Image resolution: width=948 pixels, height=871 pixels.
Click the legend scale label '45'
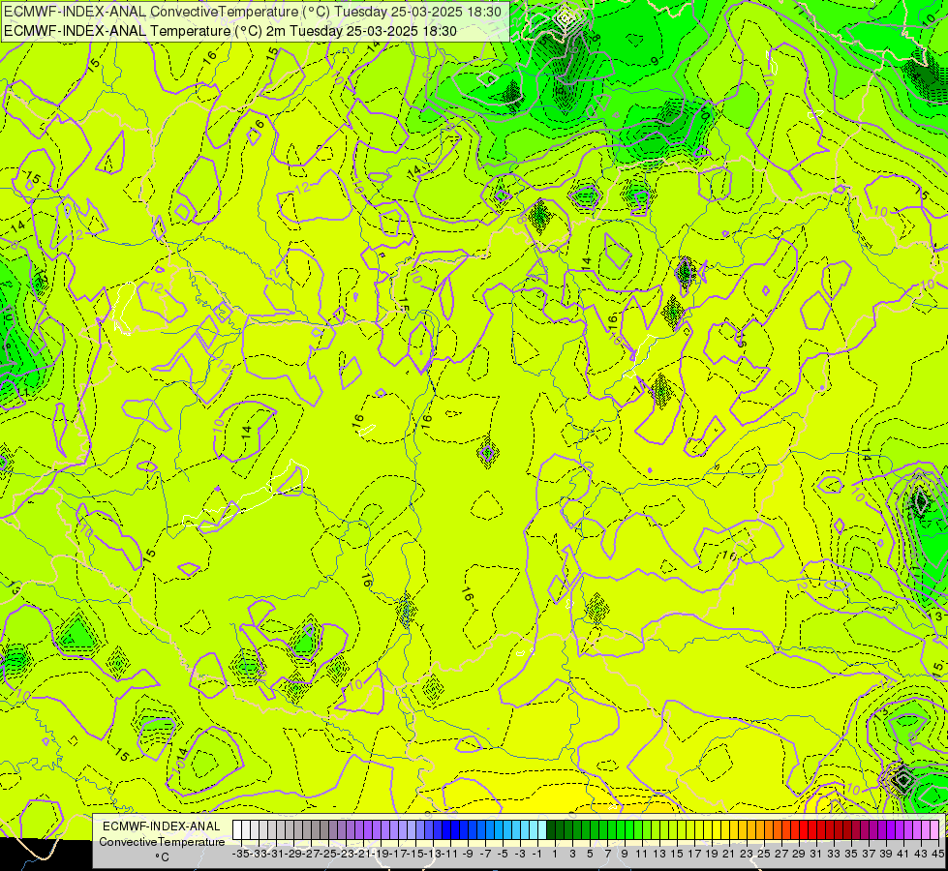click(x=936, y=854)
